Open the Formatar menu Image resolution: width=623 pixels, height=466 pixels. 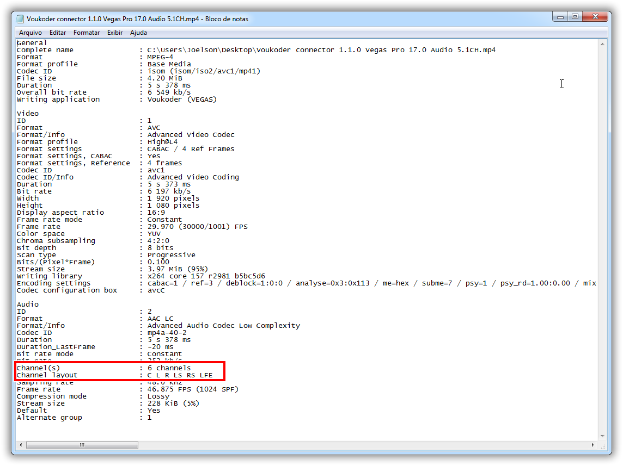(x=87, y=33)
